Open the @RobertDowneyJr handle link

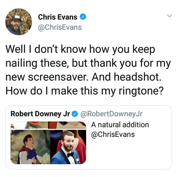(112, 114)
